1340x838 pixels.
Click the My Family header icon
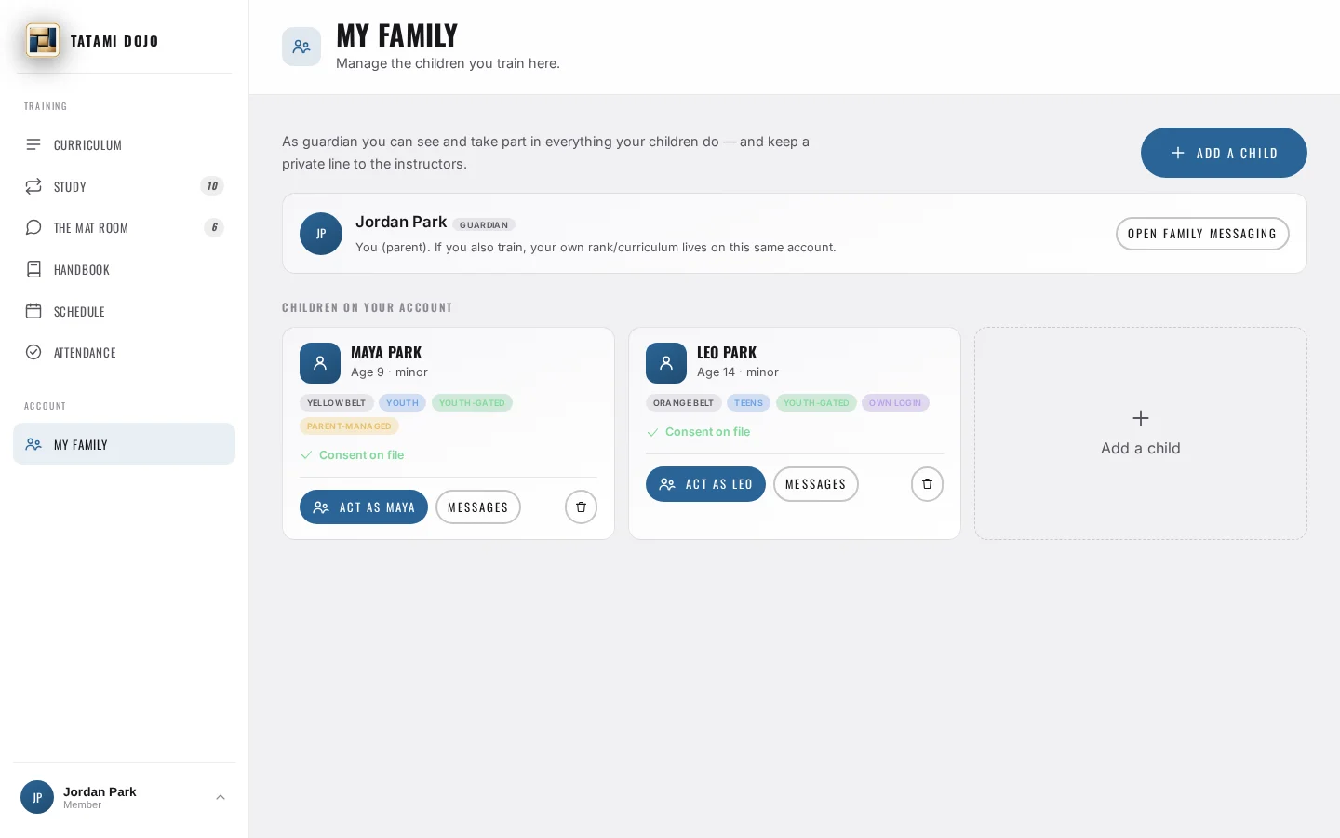click(x=301, y=47)
